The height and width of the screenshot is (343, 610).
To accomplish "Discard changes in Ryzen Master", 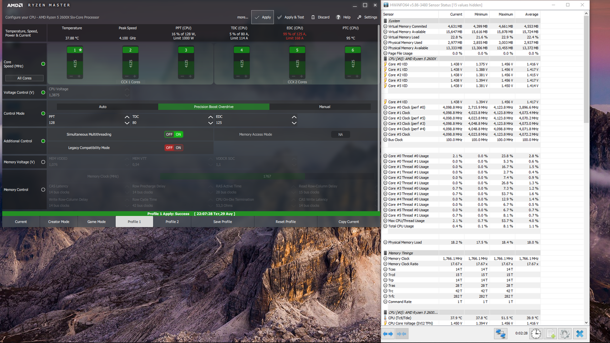I will pos(320,17).
